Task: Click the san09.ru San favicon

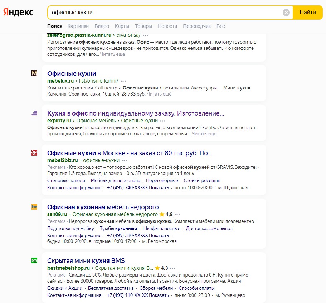Action: (x=34, y=207)
